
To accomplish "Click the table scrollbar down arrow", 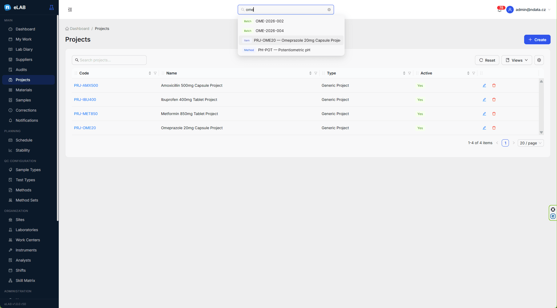I will (541, 132).
